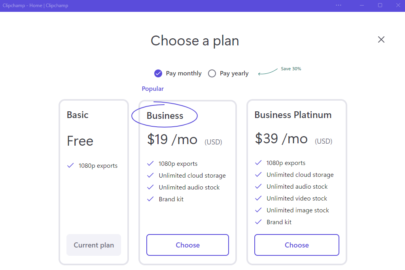The width and height of the screenshot is (405, 270).
Task: Click checkmark beside Unlimited image stock
Action: click(x=258, y=210)
